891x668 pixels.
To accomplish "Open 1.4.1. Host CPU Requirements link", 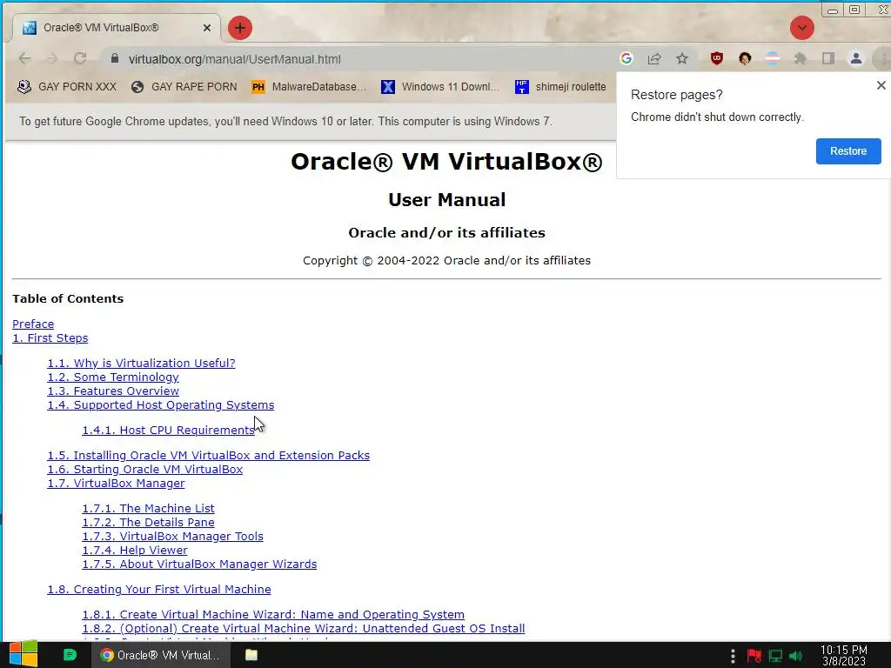I will 168,430.
